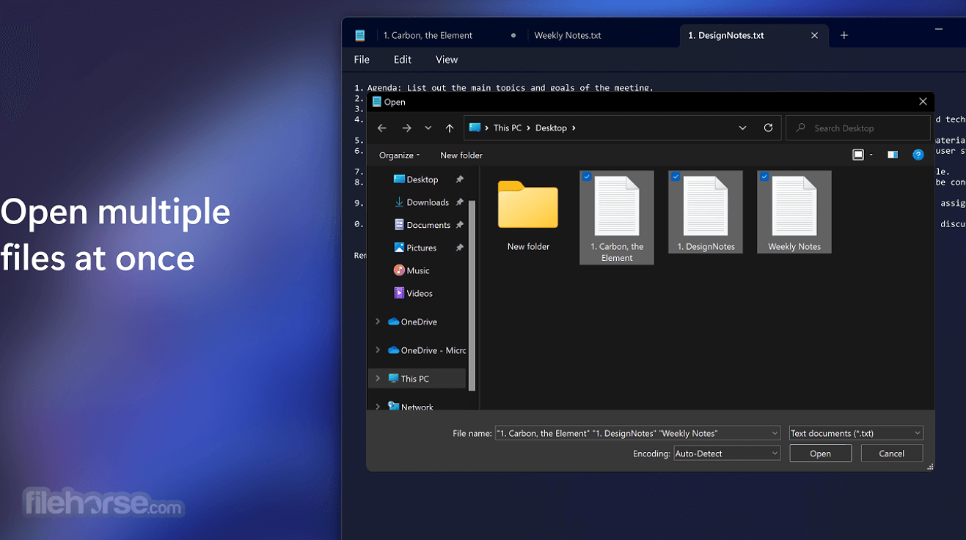
Task: Refresh the Desktop folder listing
Action: tap(768, 127)
